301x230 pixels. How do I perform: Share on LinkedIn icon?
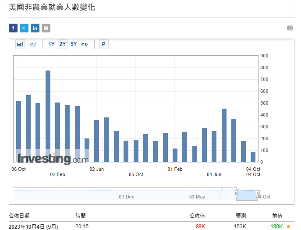coord(35,28)
